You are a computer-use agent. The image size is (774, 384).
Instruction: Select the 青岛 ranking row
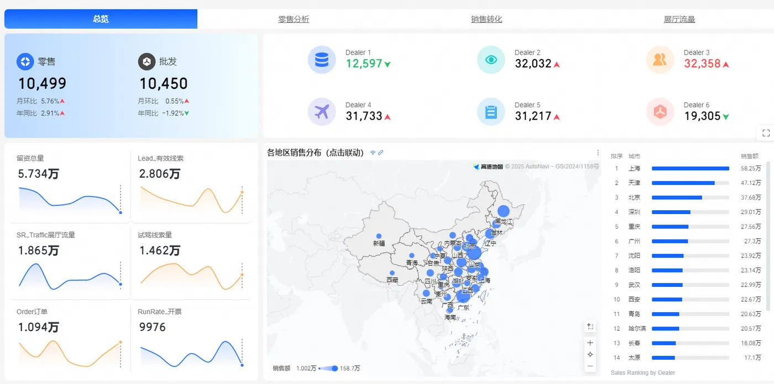686,314
